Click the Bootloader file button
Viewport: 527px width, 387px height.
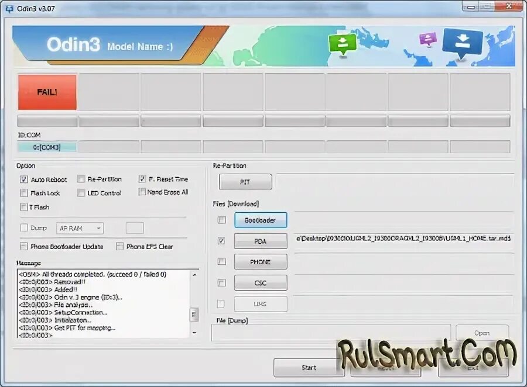[261, 220]
